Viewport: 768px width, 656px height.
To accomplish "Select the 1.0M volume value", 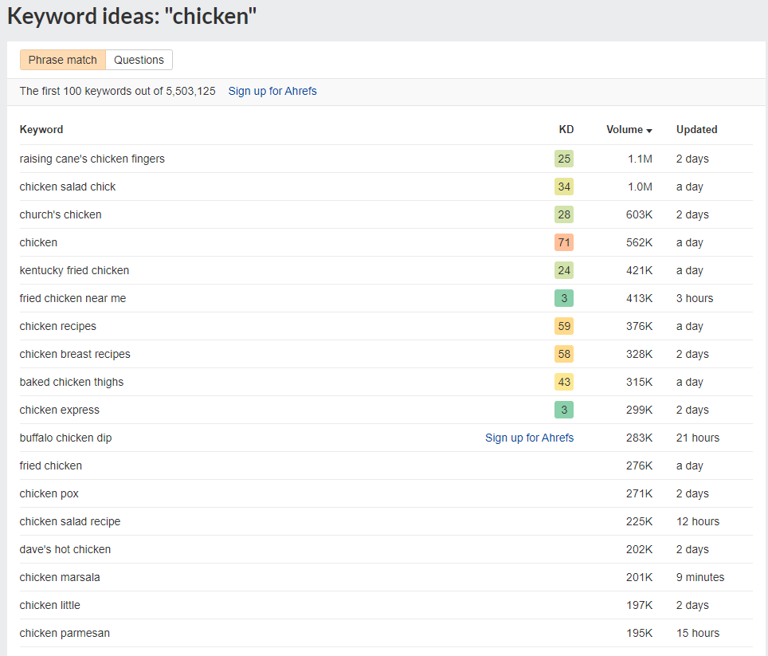I will 641,187.
